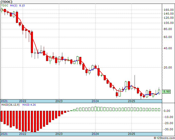Click the MACD -30.00 axis label
This screenshot has width=175, height=140.
click(x=168, y=129)
